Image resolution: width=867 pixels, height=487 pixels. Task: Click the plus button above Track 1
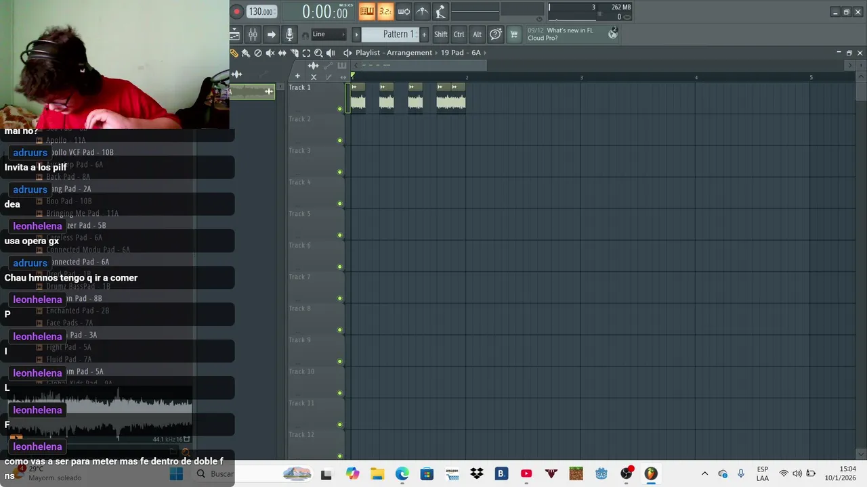297,76
